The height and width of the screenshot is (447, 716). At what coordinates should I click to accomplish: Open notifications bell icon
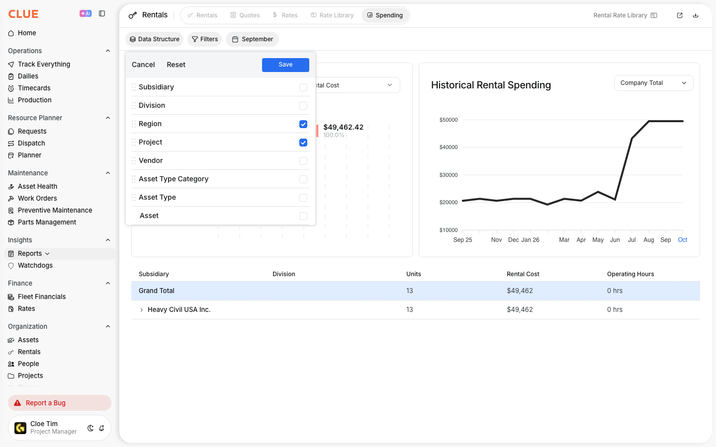point(101,428)
